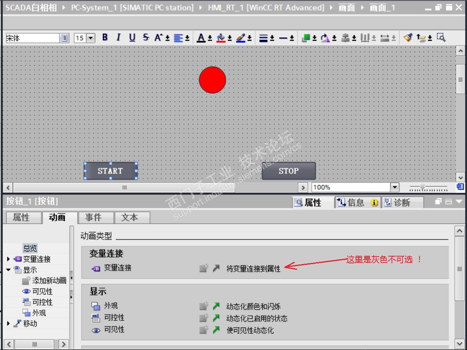Screen dimensions: 467x350
Task: Select 添加新动画 in the tree
Action: click(x=44, y=281)
